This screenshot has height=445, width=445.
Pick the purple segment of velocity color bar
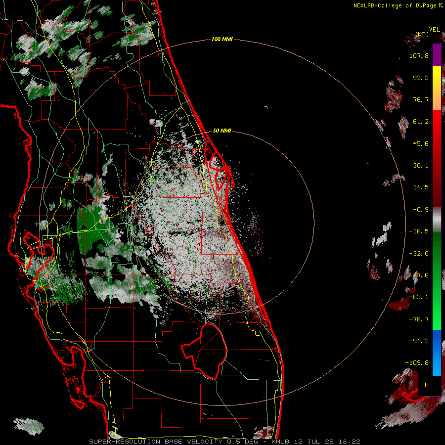(437, 55)
